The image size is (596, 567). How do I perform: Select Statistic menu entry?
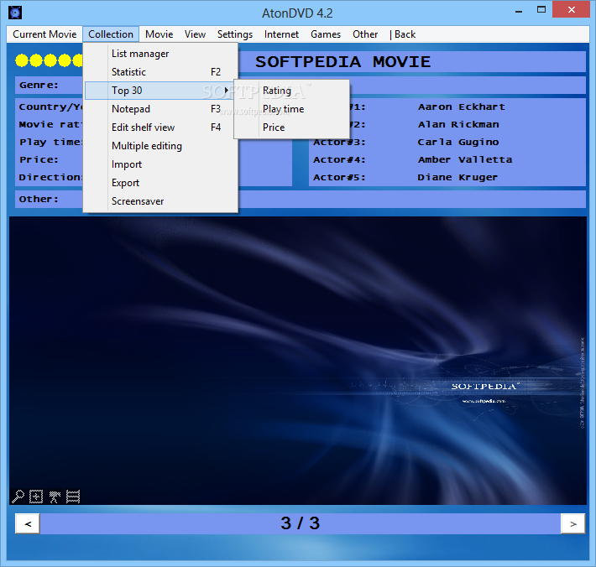click(161, 72)
